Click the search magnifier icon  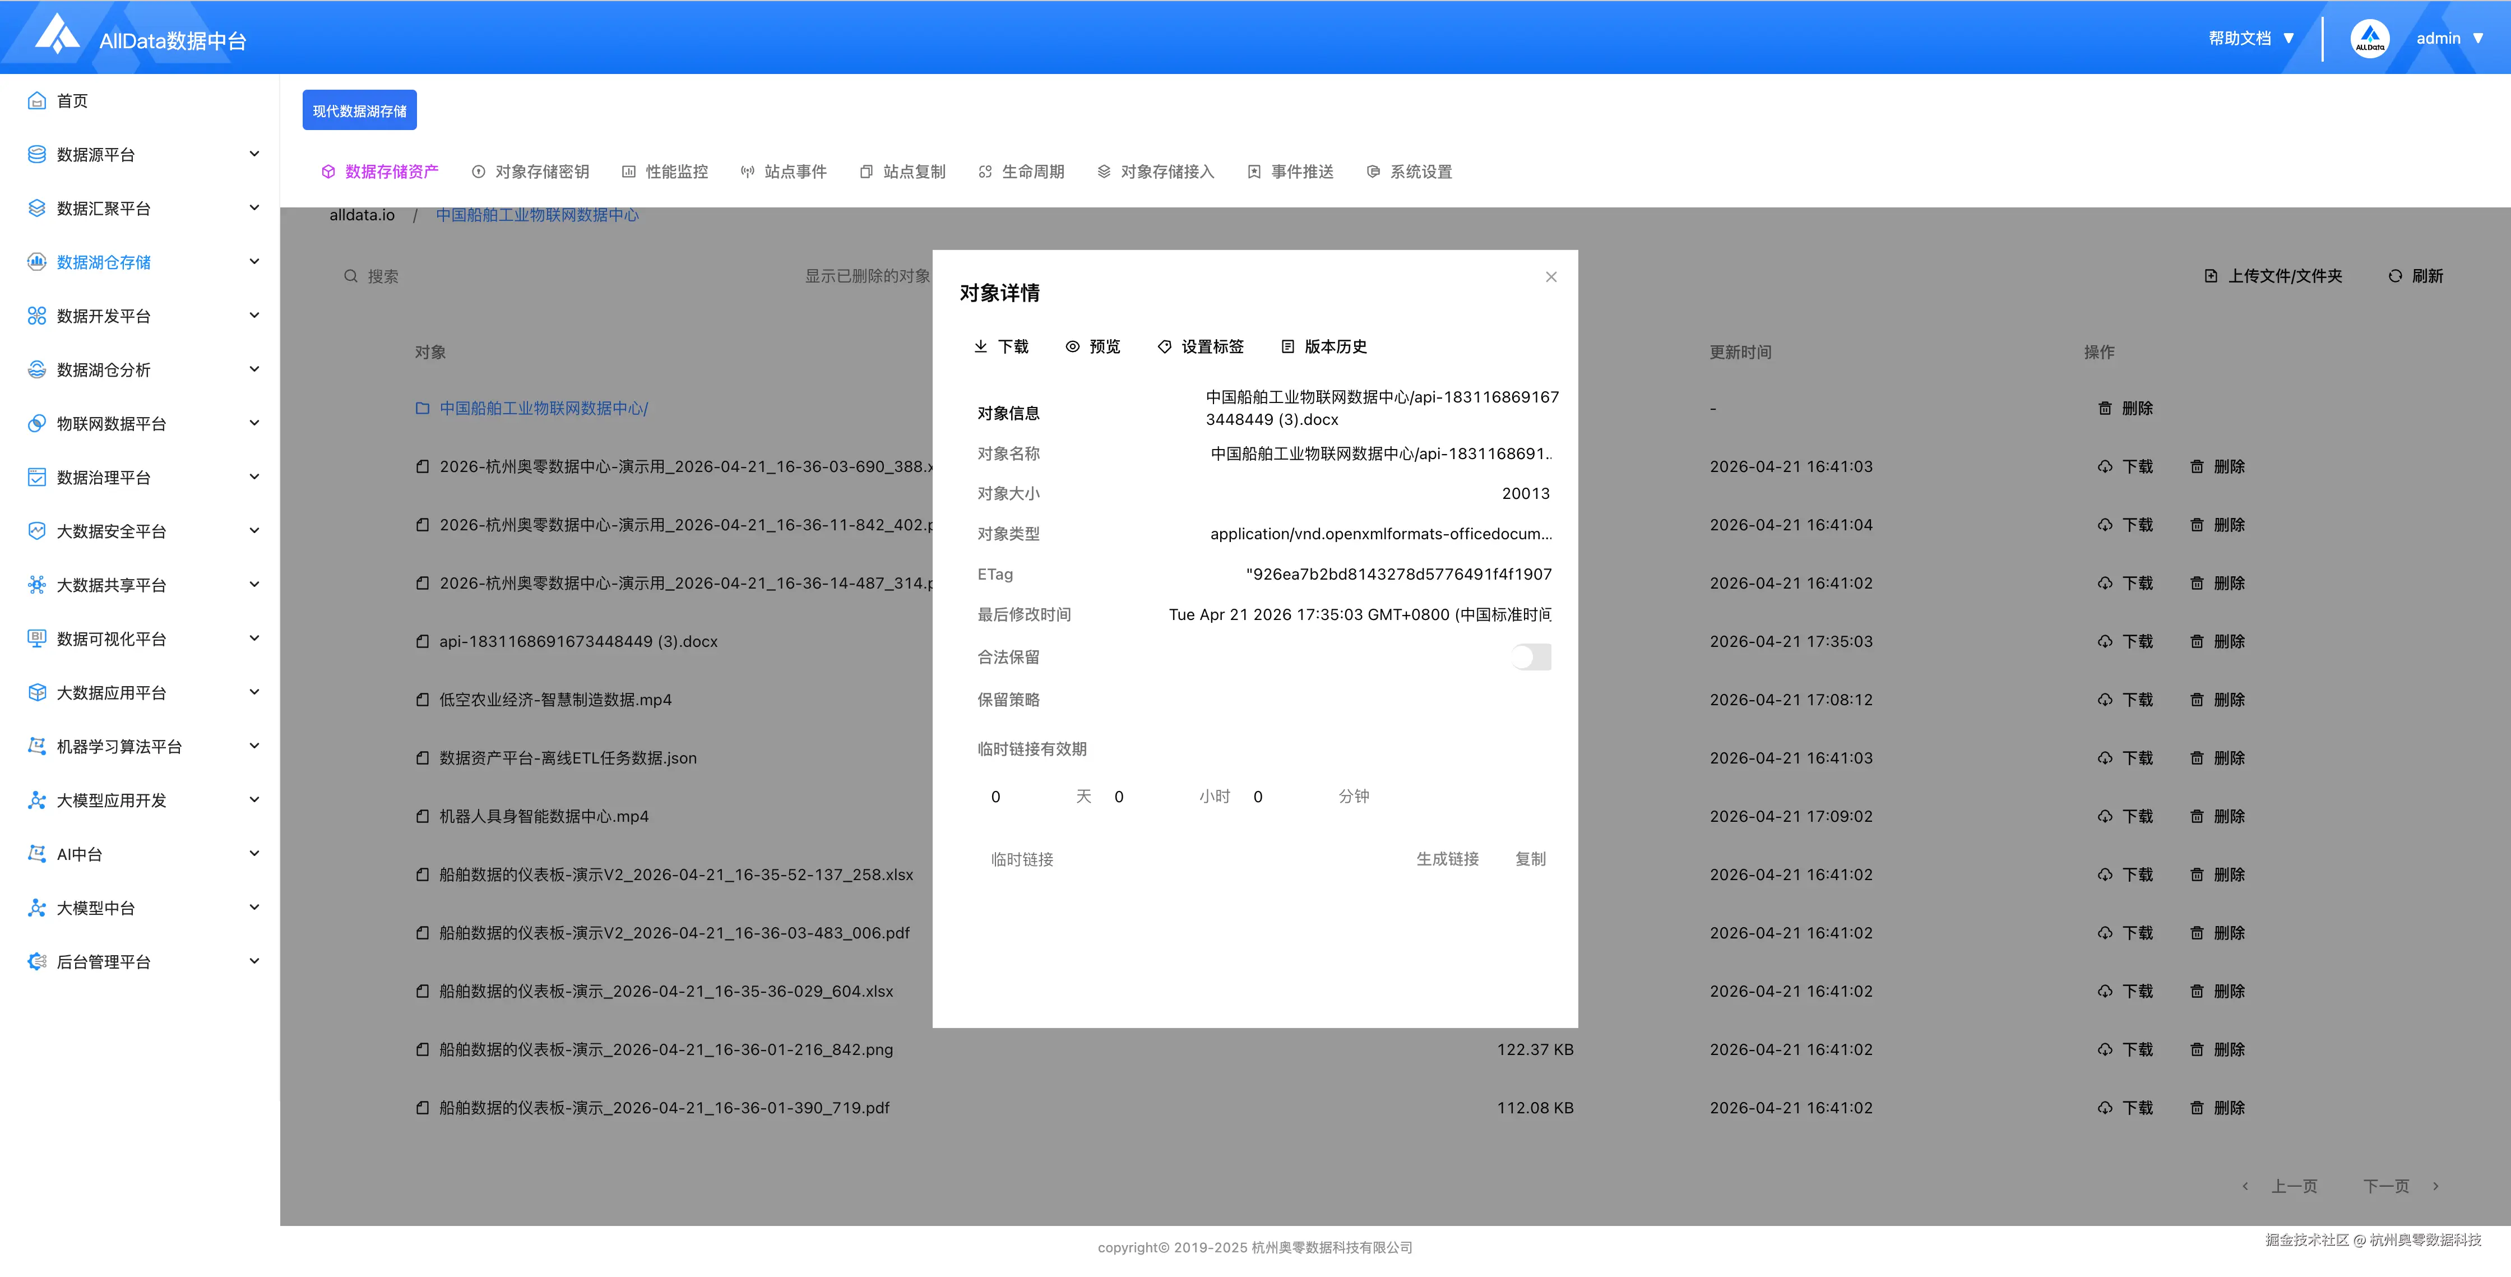tap(351, 276)
